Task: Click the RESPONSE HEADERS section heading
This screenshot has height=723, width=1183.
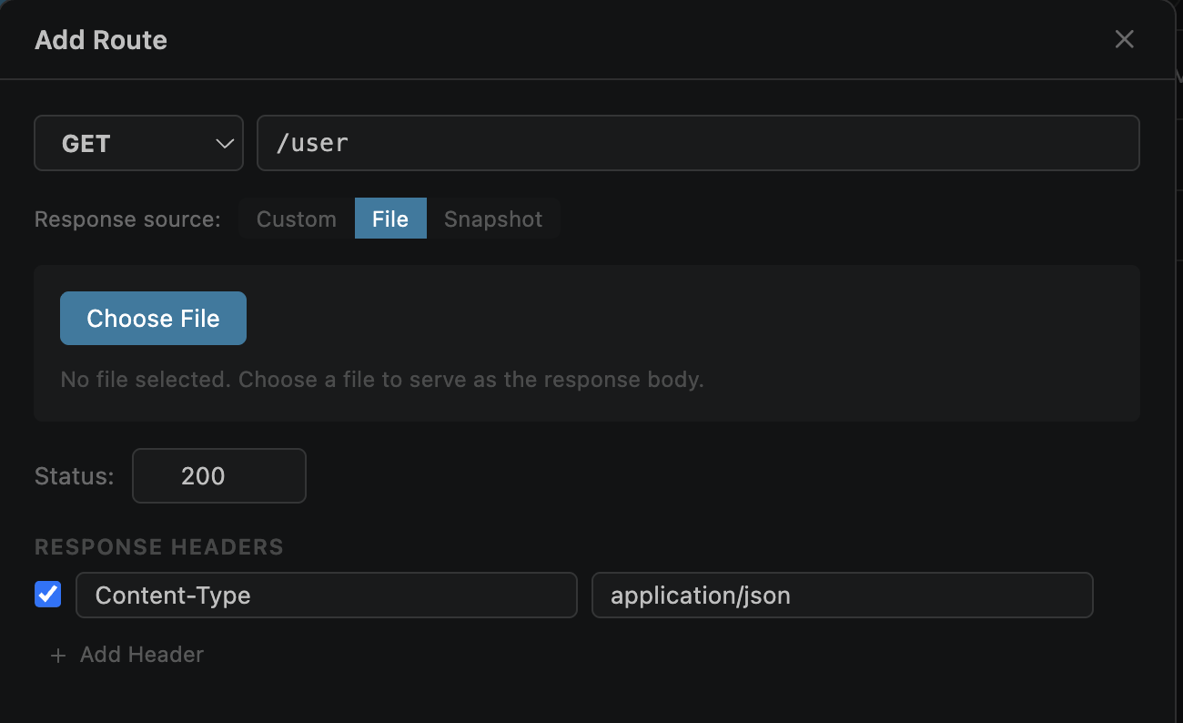Action: click(159, 547)
